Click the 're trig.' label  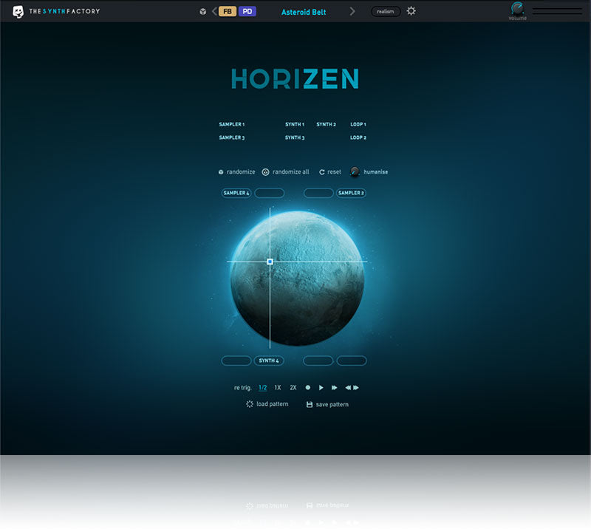click(242, 388)
